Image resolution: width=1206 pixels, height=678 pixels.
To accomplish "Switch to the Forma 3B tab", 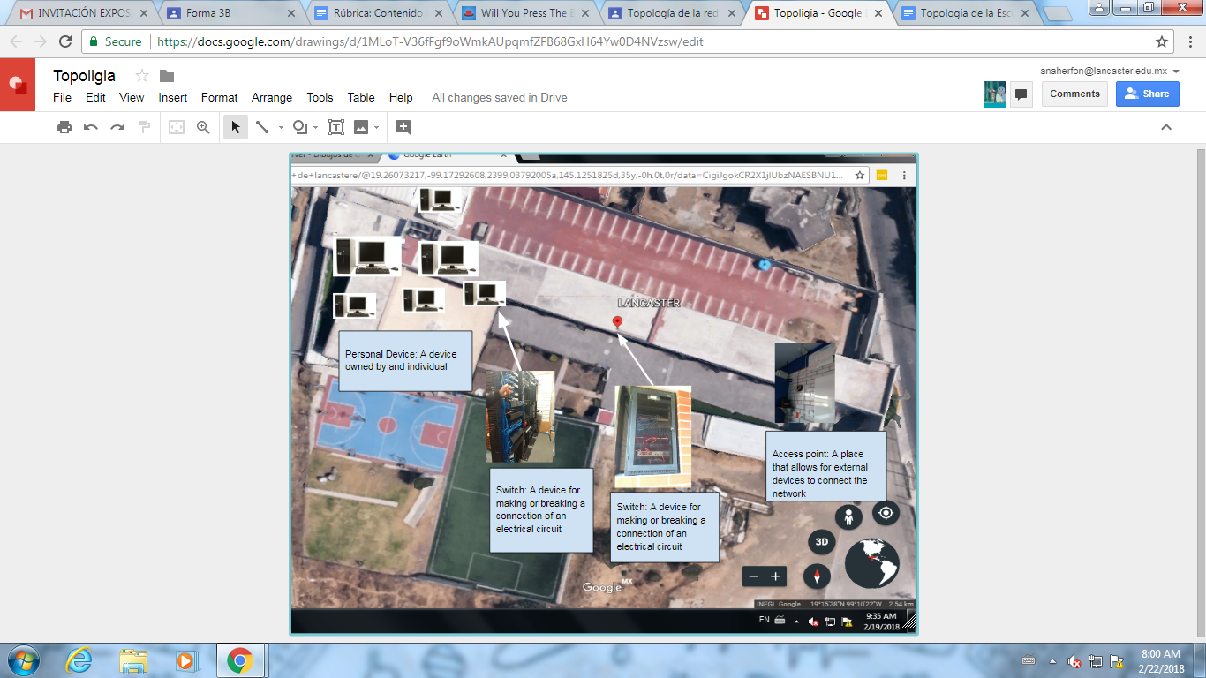I will (x=230, y=13).
